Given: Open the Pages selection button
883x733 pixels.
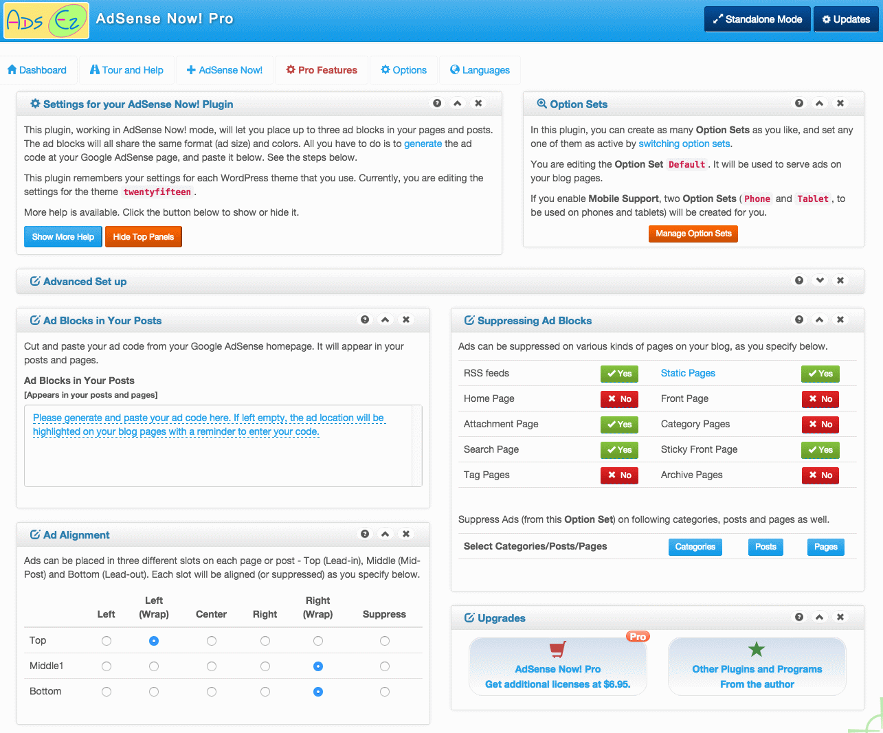Looking at the screenshot, I should click(x=826, y=547).
